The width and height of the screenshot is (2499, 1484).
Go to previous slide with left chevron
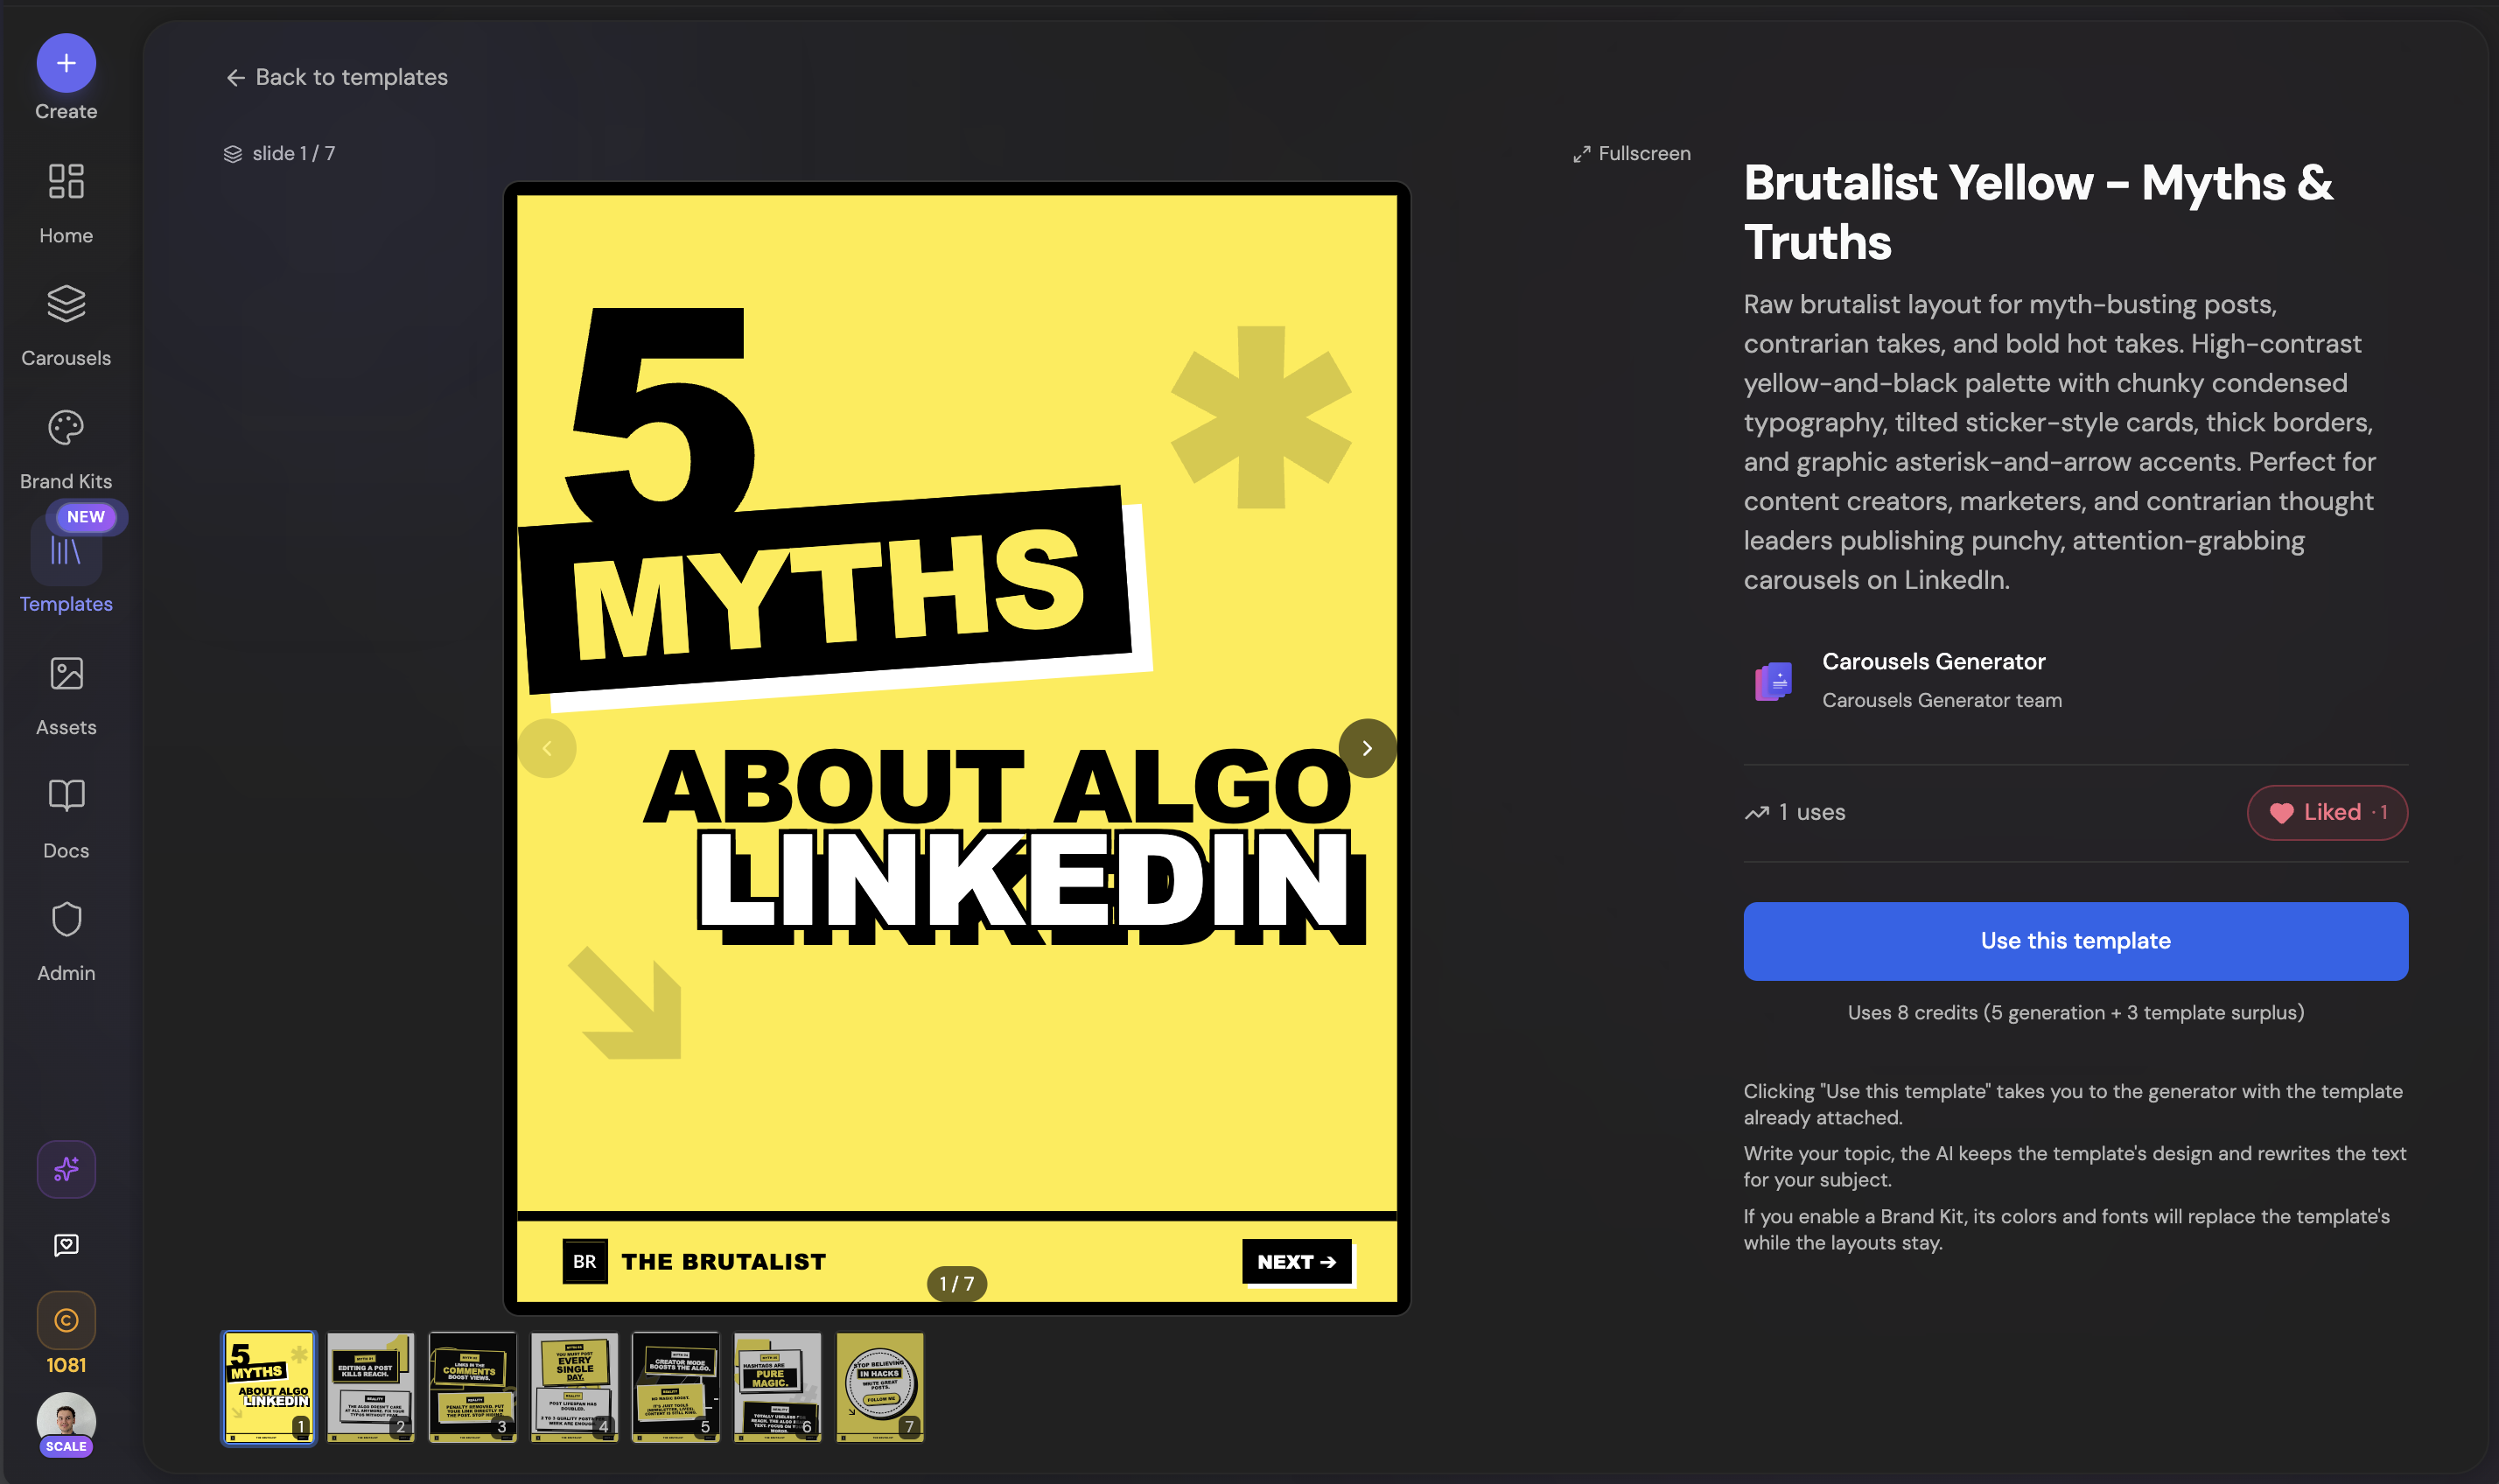click(547, 748)
